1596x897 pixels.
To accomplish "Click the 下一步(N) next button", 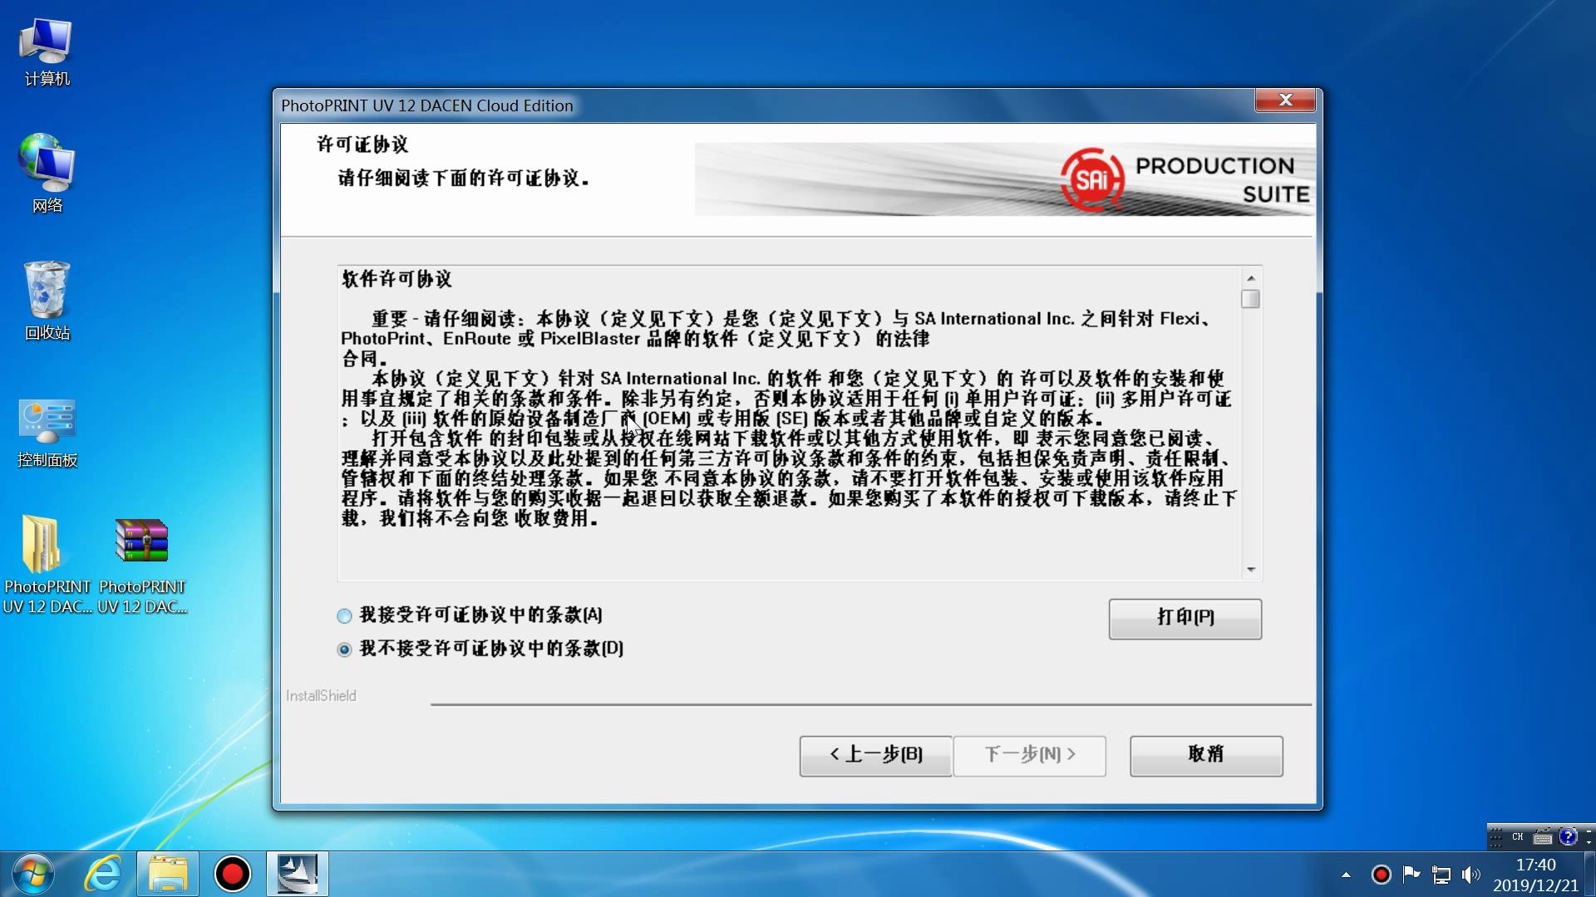I will pos(1029,755).
